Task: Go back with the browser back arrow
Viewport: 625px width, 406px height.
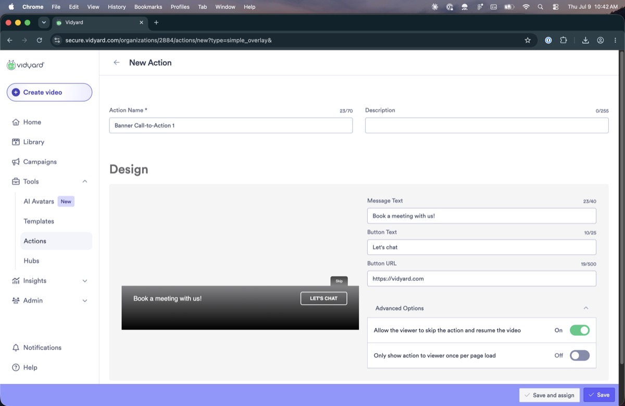Action: tap(9, 40)
